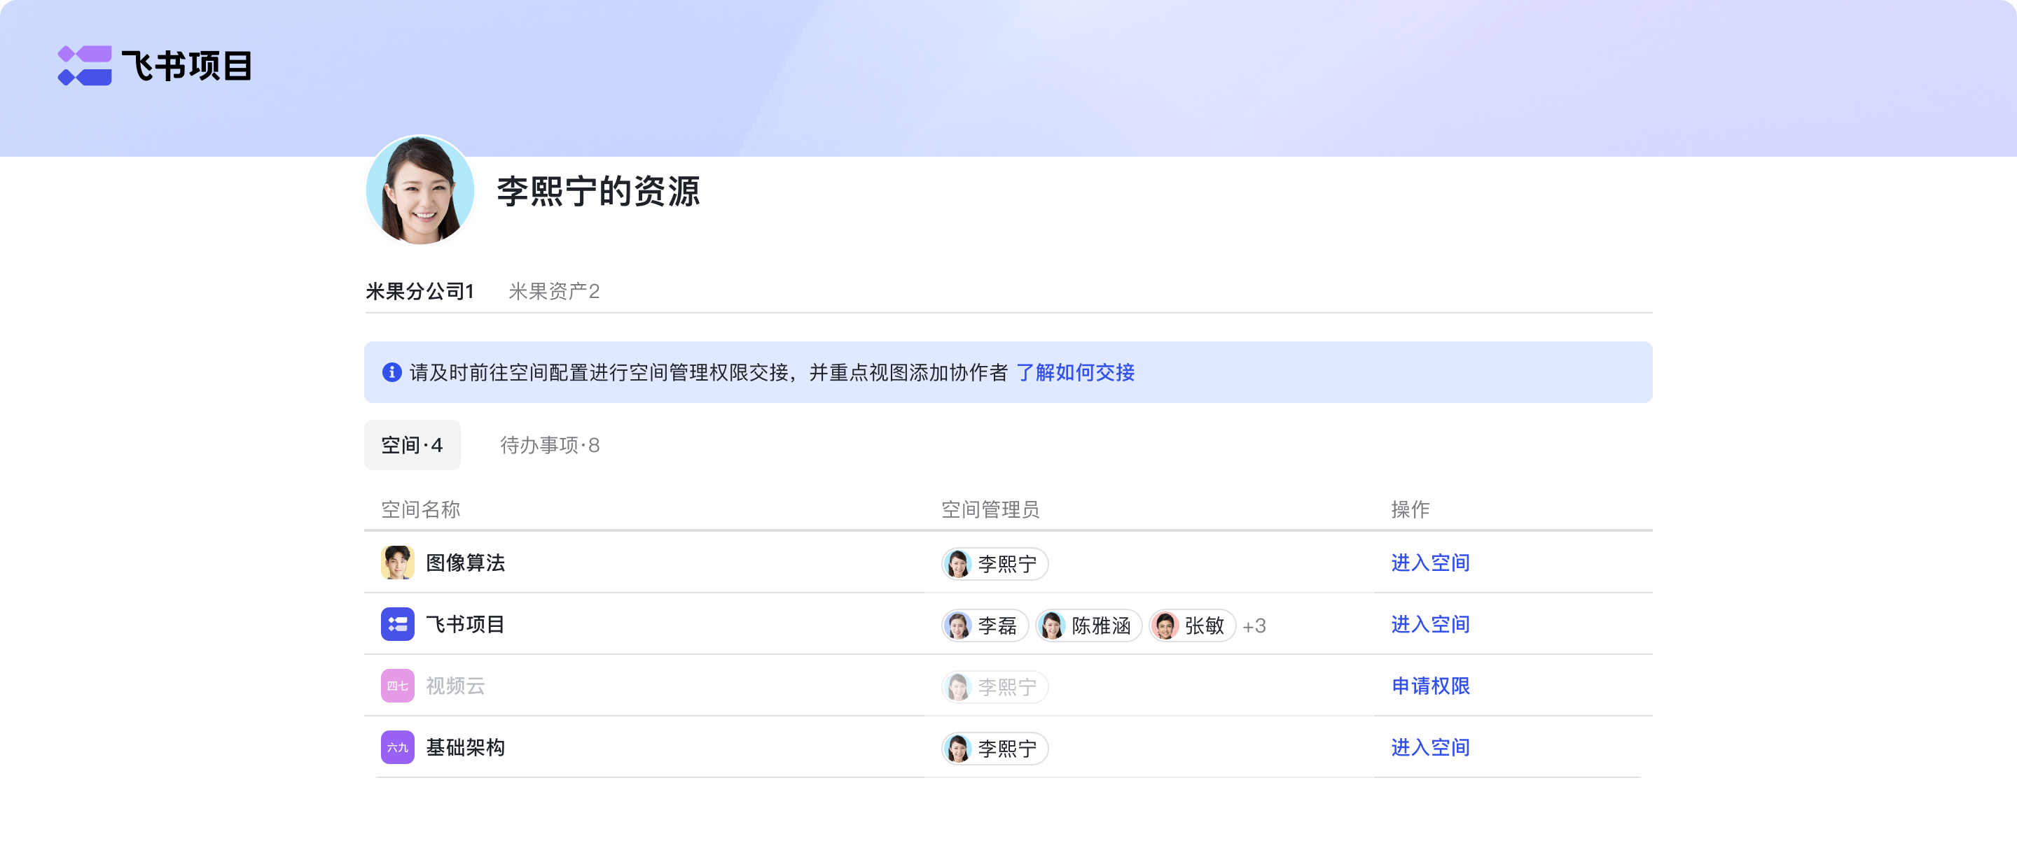2017x855 pixels.
Task: Click the 基础架构 space icon
Action: pos(398,748)
